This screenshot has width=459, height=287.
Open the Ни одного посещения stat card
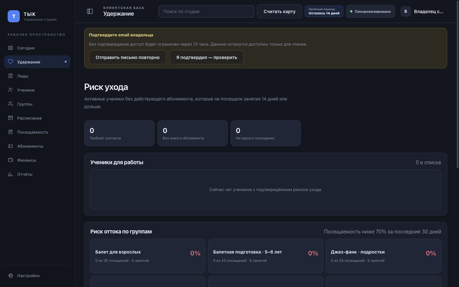tap(266, 133)
